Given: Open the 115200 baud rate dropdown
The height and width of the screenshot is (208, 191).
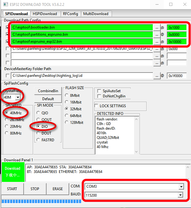Looking at the screenshot, I should pos(180,195).
